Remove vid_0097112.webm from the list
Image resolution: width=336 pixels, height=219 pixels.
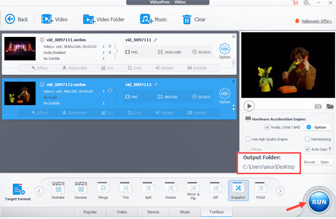[x=234, y=81]
